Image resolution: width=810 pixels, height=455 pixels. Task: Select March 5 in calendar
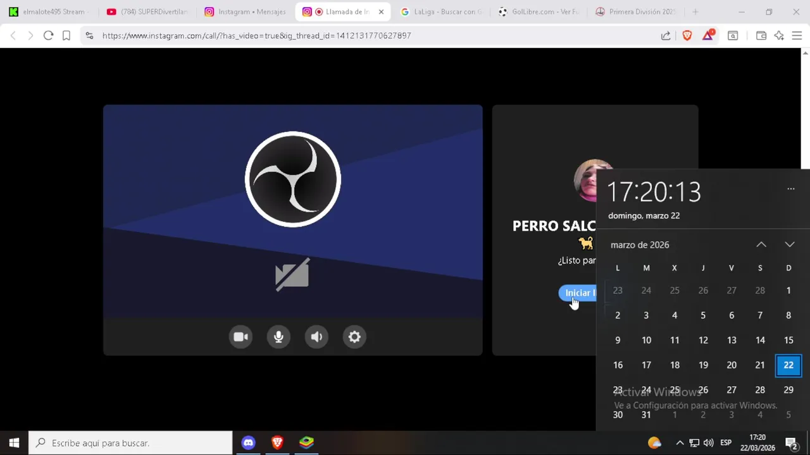click(703, 315)
